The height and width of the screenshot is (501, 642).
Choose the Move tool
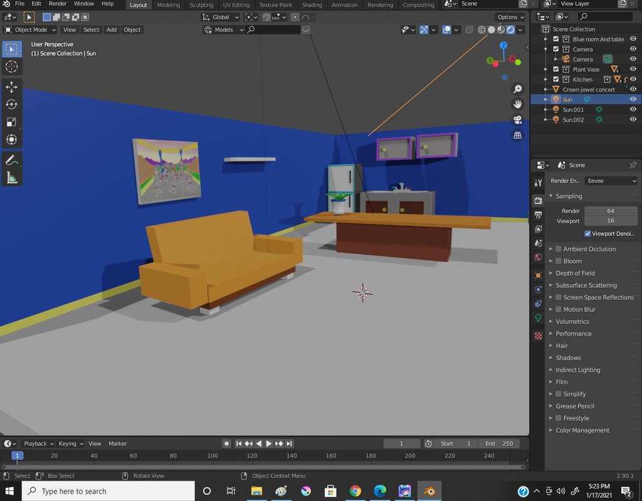[11, 87]
